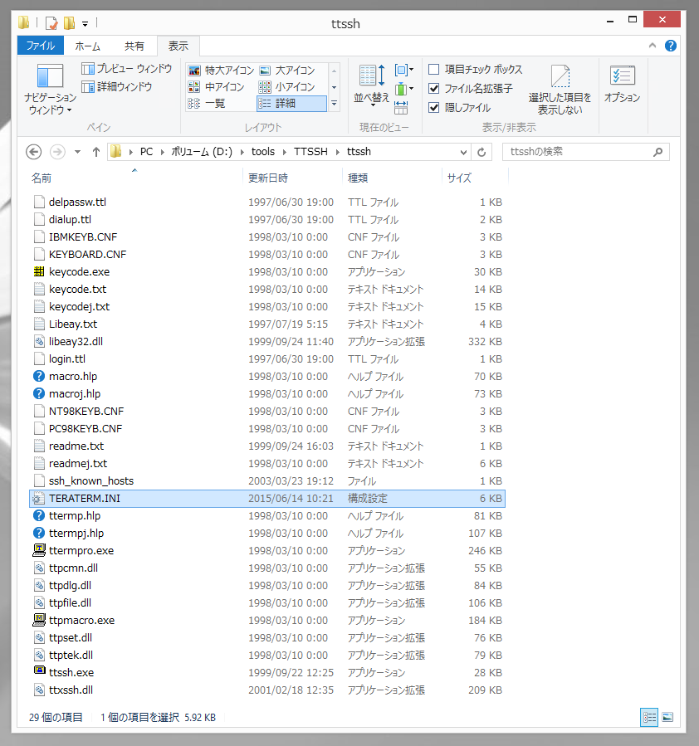The width and height of the screenshot is (699, 746).
Task: Open Help with the question mark icon
Action: coord(671,46)
